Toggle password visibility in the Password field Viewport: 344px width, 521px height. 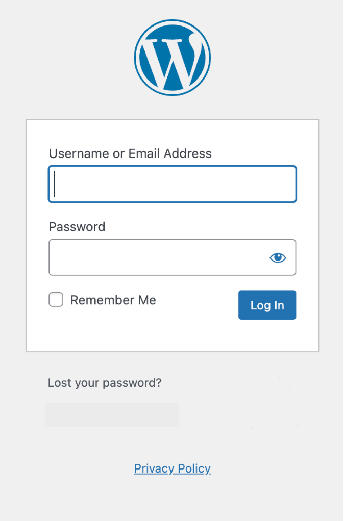[x=278, y=257]
